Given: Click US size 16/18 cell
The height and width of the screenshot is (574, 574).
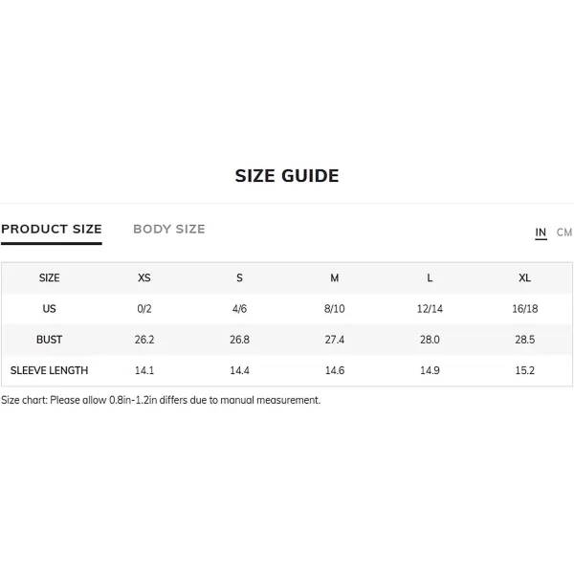Looking at the screenshot, I should 525,309.
